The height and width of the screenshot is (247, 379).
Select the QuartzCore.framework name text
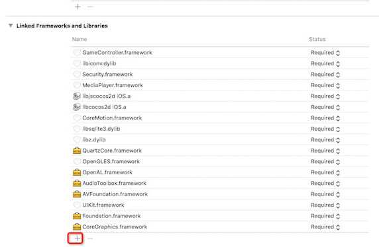coord(112,151)
